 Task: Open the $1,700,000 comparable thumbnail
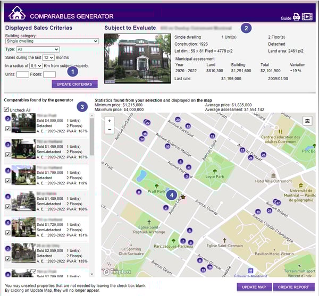tap(23, 175)
